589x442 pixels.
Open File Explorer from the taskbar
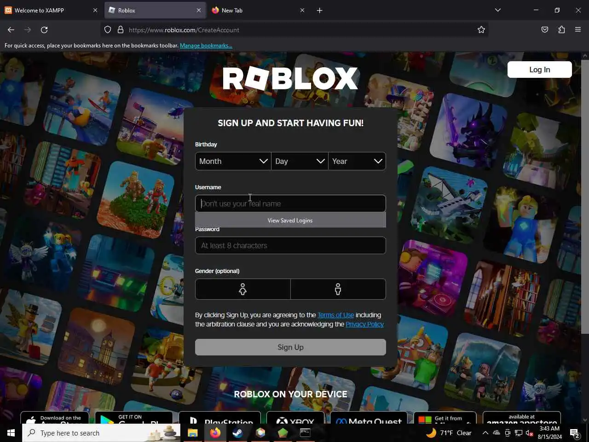point(192,433)
